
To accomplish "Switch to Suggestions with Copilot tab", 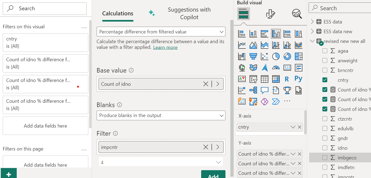I will pos(189,13).
